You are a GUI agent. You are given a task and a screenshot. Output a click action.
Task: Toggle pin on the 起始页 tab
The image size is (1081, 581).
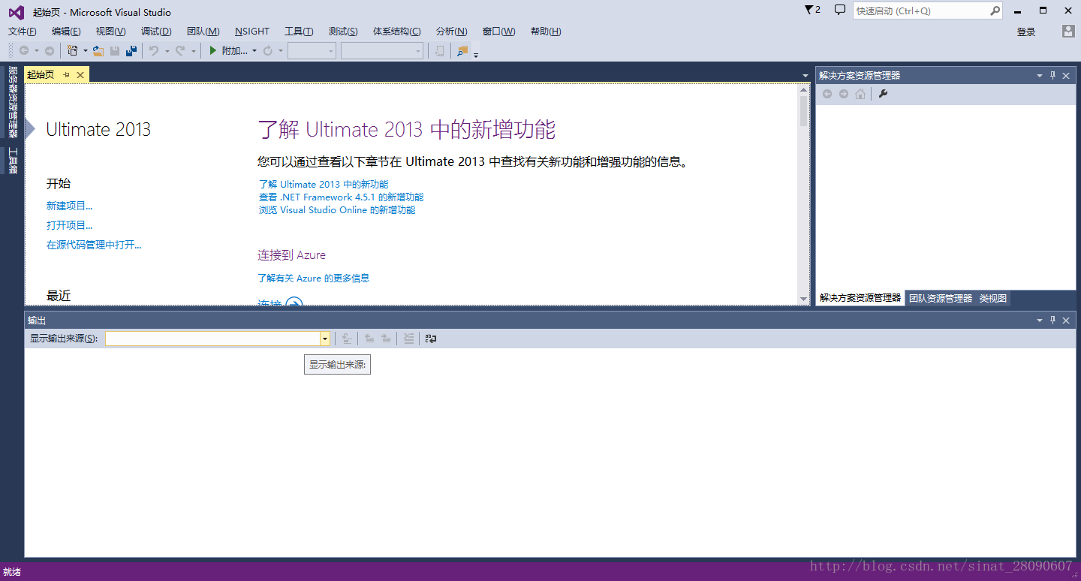tap(66, 75)
